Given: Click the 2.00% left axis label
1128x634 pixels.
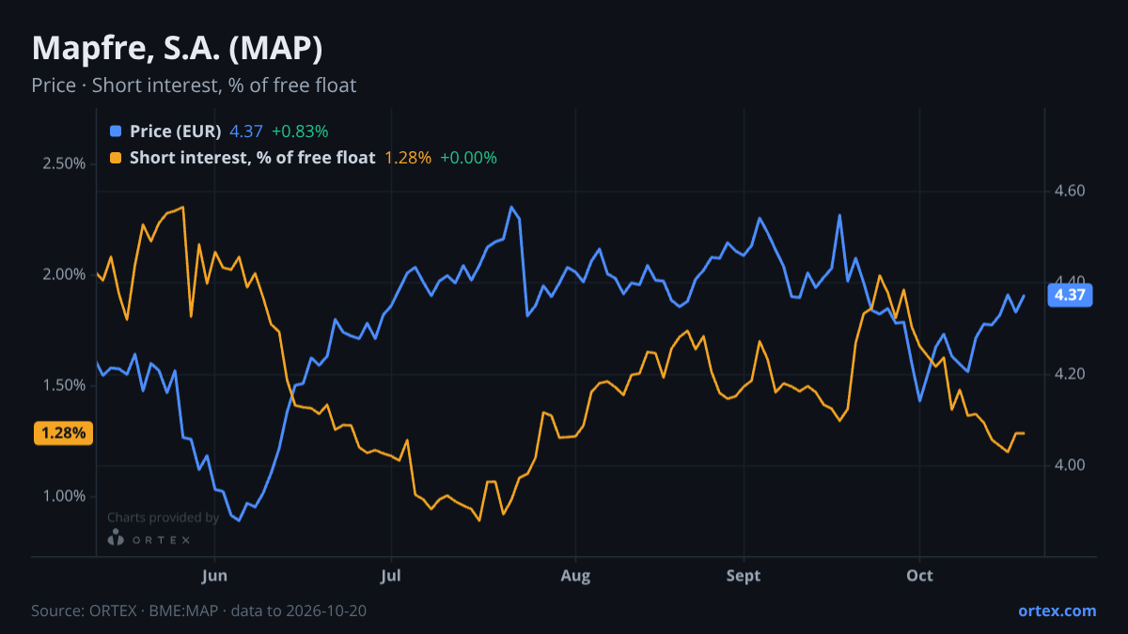Looking at the screenshot, I should point(64,274).
